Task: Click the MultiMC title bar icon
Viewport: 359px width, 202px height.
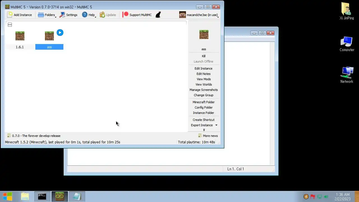Action: click(7, 7)
